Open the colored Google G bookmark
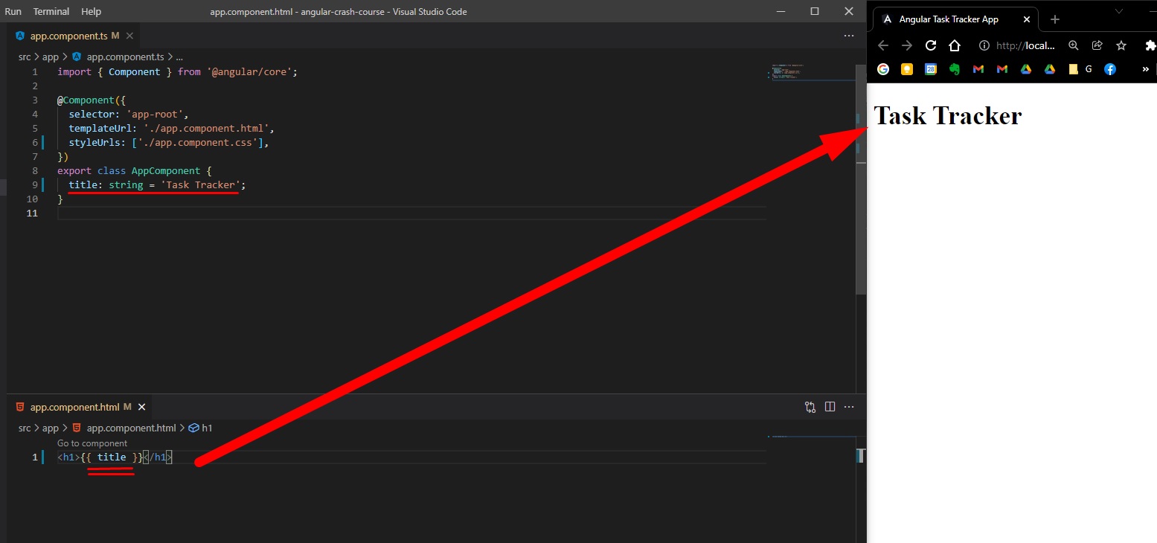Viewport: 1157px width, 543px height. pyautogui.click(x=883, y=69)
